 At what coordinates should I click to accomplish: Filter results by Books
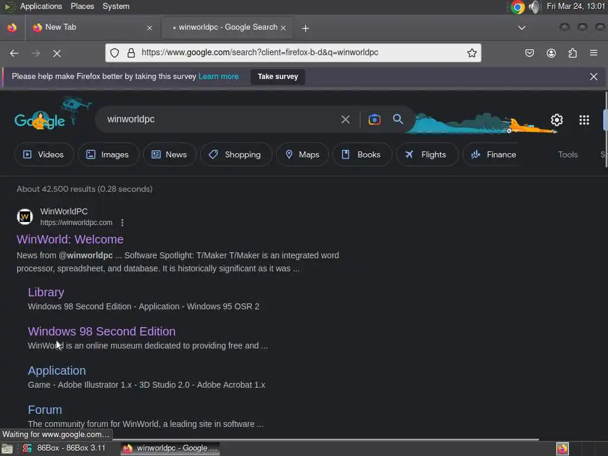tap(362, 154)
